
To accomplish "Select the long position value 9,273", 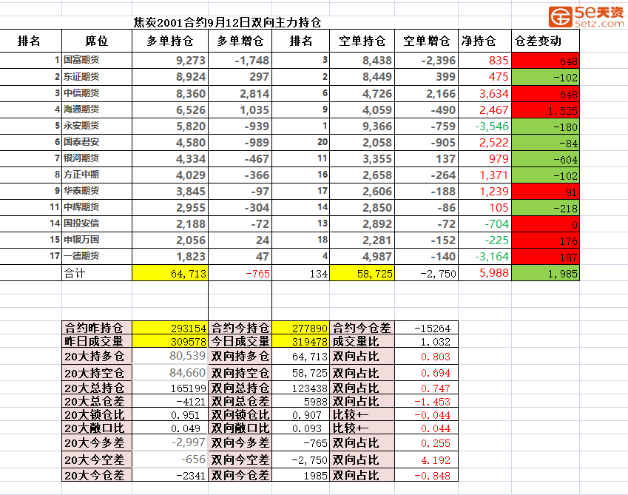I will pos(170,60).
